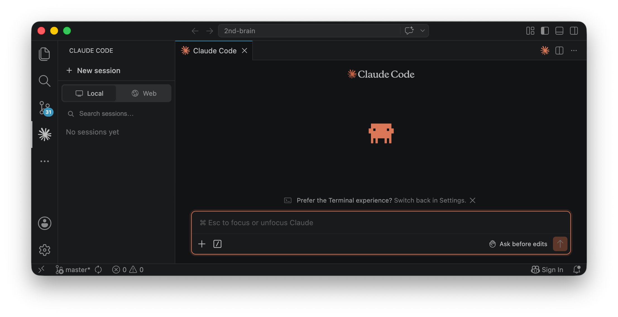
Task: Focus the Search sessions field
Action: point(116,114)
